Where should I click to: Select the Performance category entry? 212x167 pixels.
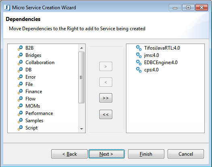pos(39,113)
